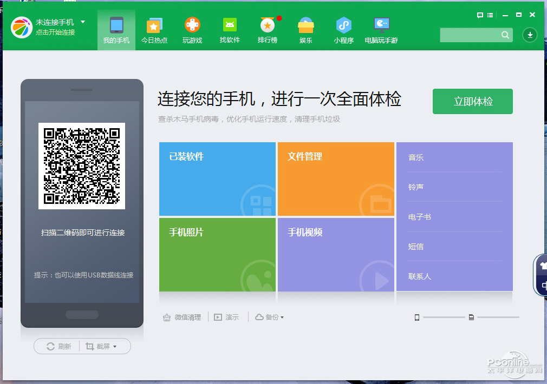Minimize the assistant window

pyautogui.click(x=505, y=15)
